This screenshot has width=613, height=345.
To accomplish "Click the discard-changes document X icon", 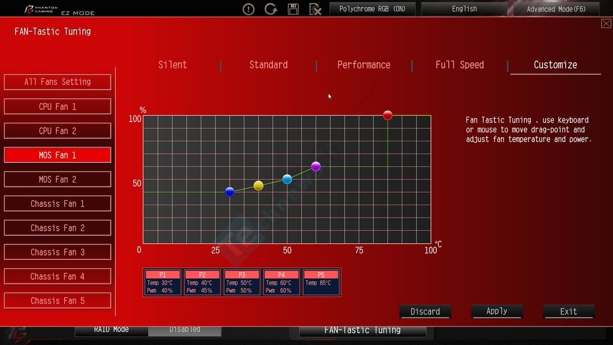I will click(315, 9).
